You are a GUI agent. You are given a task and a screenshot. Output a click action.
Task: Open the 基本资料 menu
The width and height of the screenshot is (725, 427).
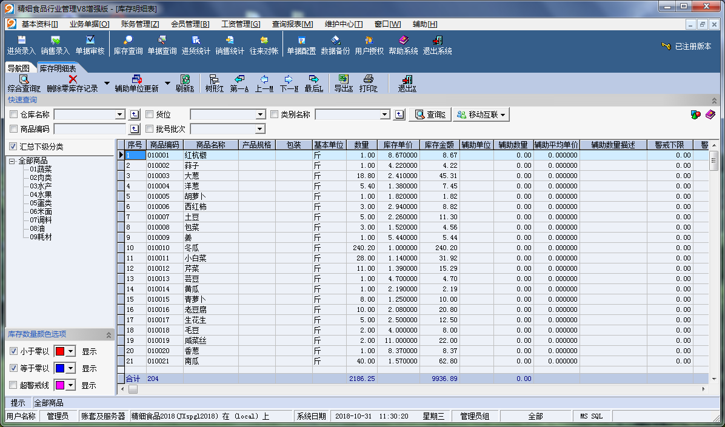point(39,24)
